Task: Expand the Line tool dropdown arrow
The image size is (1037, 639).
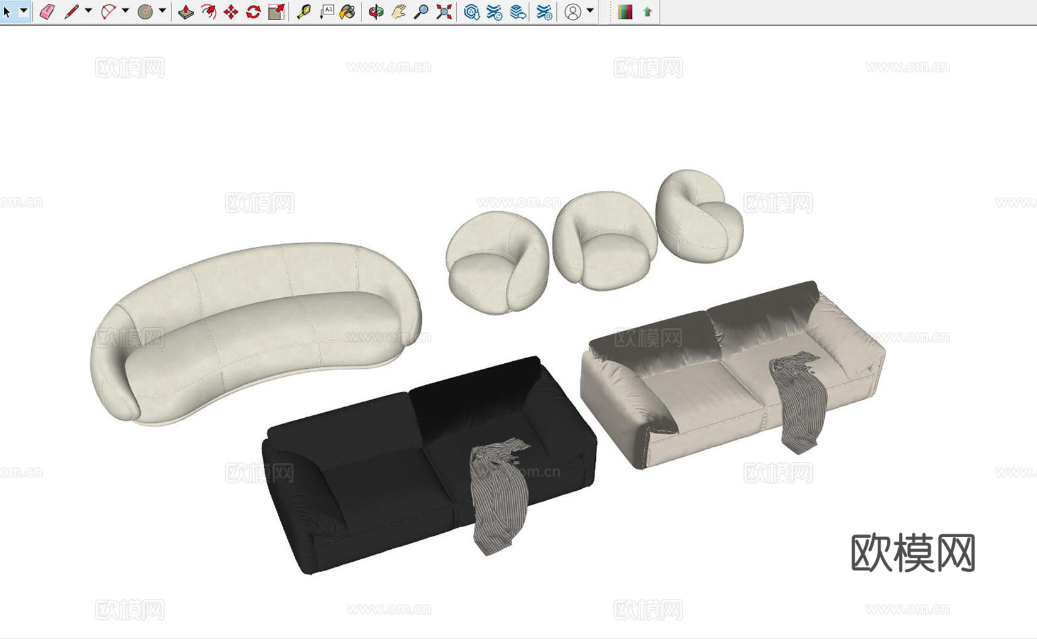Action: (x=89, y=11)
